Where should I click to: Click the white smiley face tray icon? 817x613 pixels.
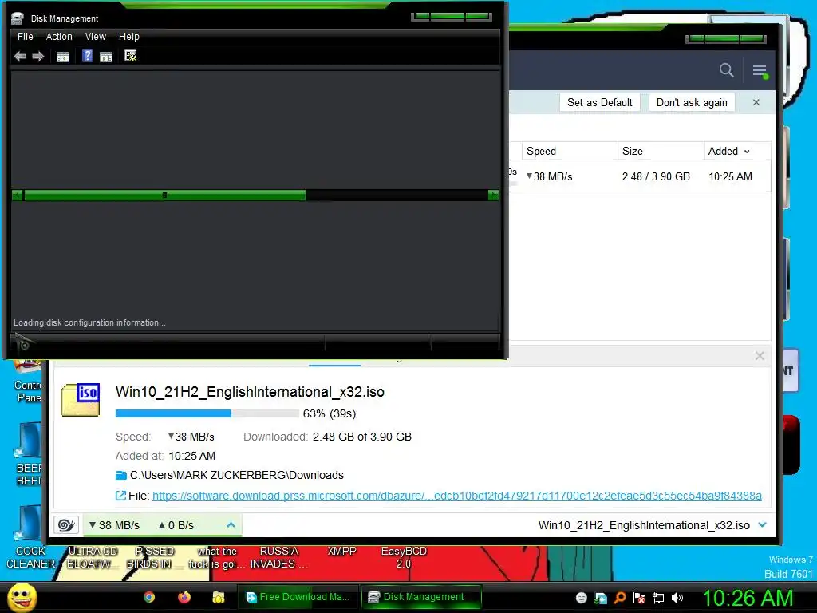582,598
